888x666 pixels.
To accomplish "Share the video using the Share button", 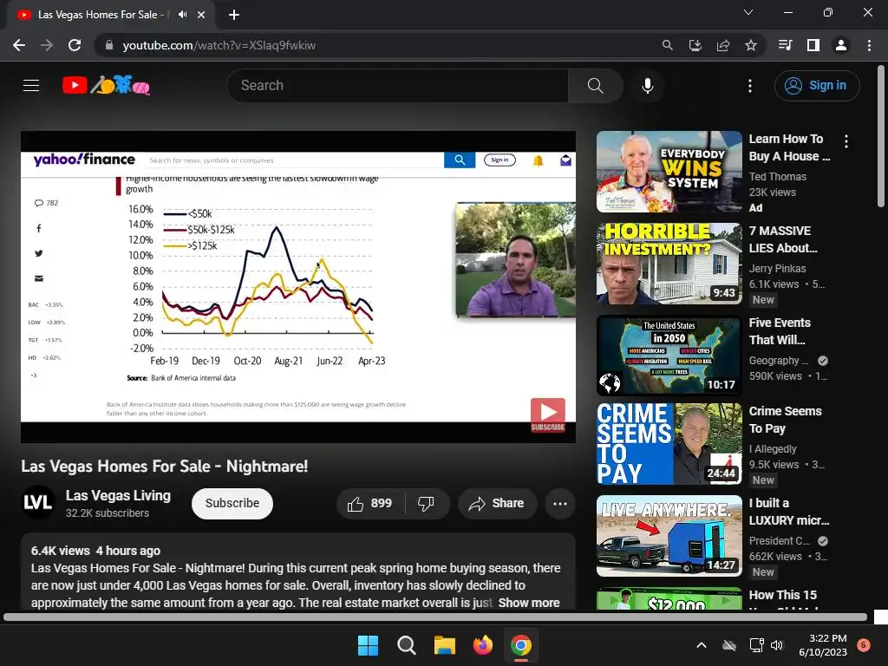I will [497, 503].
